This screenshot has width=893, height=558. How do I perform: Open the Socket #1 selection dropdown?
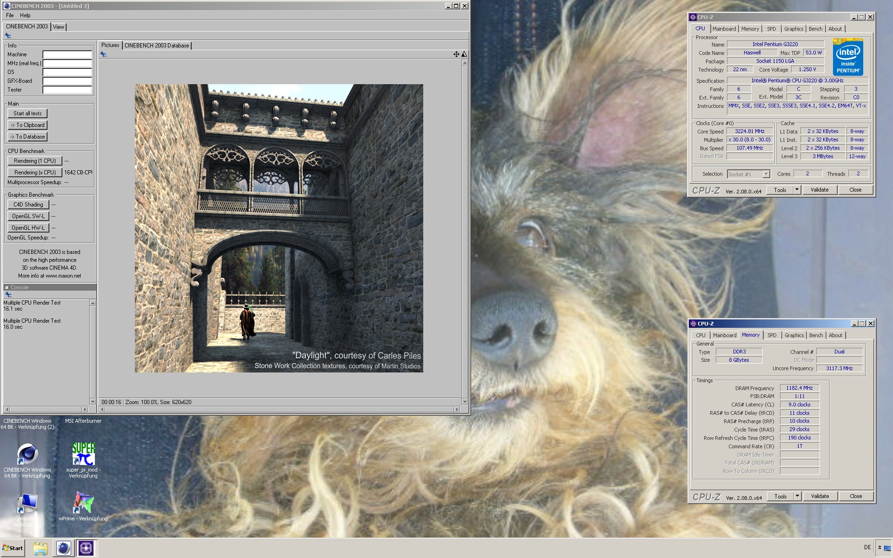pyautogui.click(x=766, y=174)
